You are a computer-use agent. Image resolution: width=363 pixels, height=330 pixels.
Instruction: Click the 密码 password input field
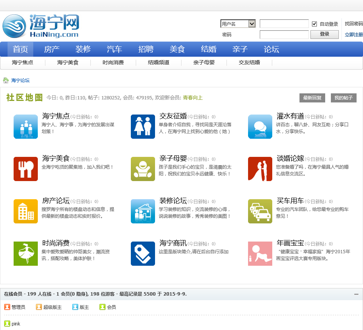284,35
